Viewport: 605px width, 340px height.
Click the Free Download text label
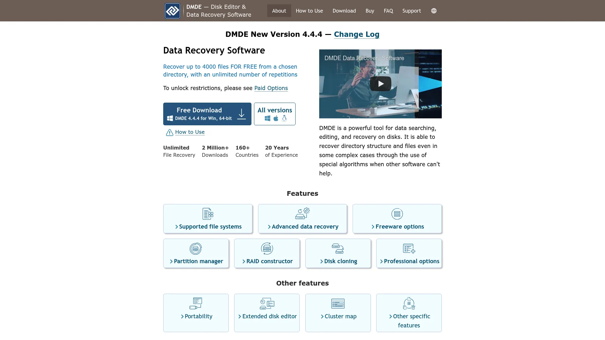point(199,110)
